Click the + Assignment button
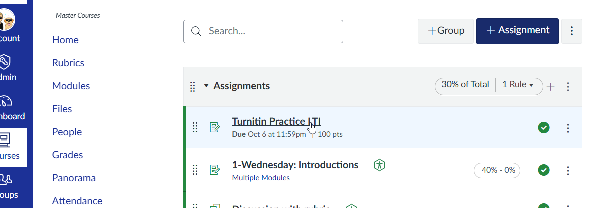Screen dimensions: 592x208 coord(517,31)
